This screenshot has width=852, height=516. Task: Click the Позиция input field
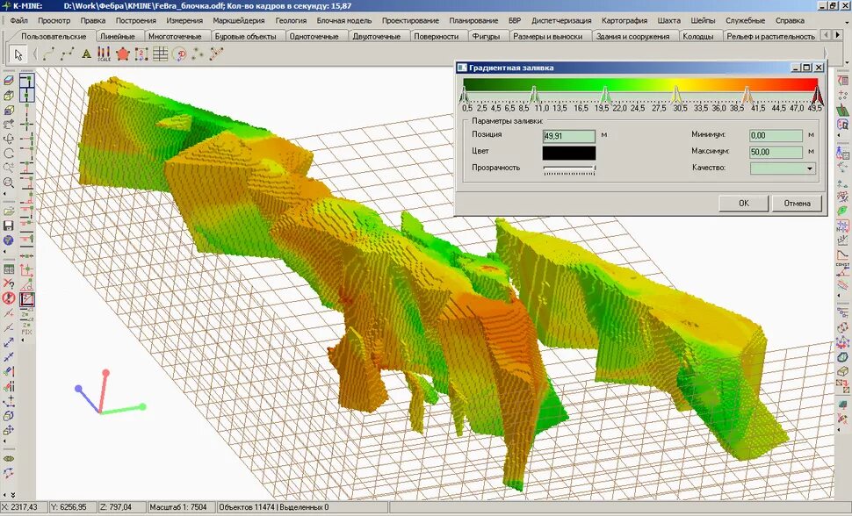click(569, 136)
